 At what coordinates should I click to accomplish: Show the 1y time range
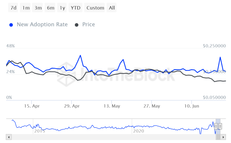click(x=62, y=8)
